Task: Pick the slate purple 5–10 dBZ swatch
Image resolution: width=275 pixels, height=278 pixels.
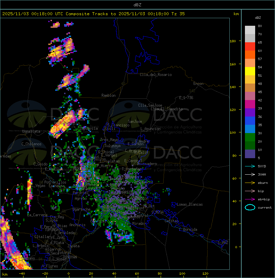Action: (250, 154)
